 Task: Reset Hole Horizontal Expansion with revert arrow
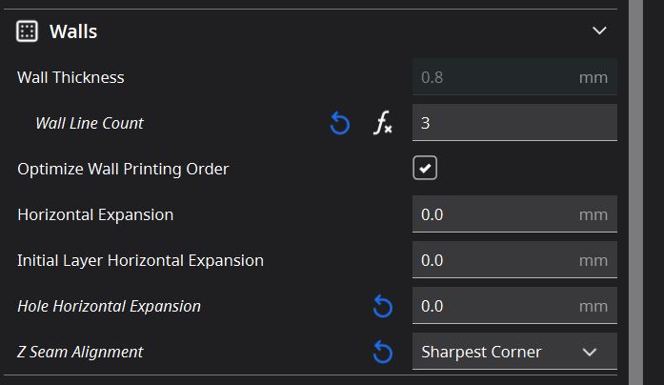point(383,306)
